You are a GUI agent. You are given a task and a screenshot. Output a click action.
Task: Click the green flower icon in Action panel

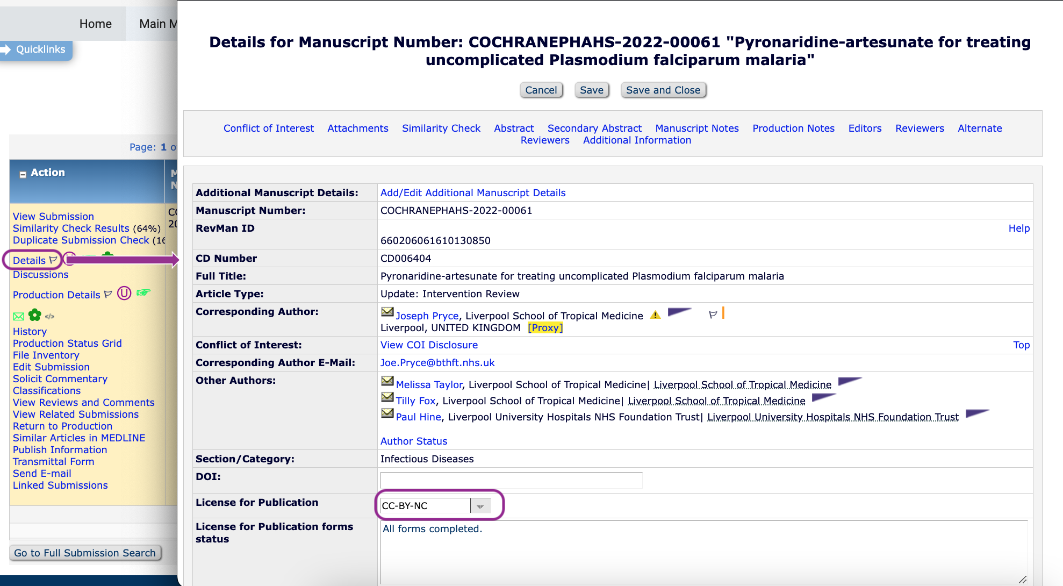pyautogui.click(x=35, y=315)
